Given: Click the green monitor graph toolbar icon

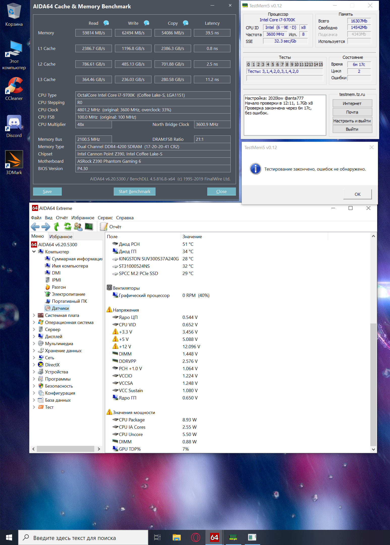Looking at the screenshot, I should (x=89, y=227).
